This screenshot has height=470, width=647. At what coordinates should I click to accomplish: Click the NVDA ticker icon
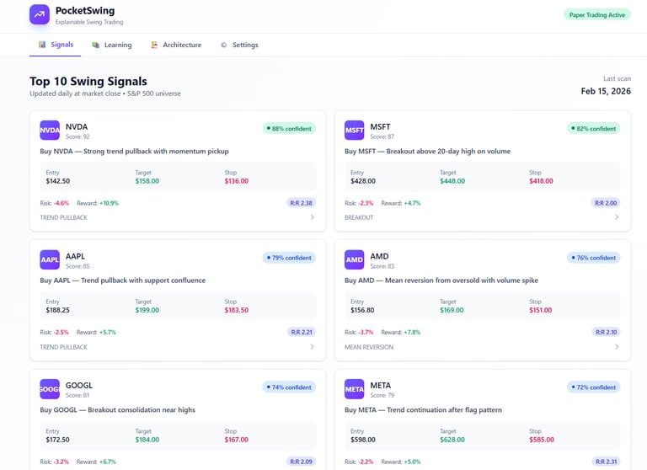click(50, 130)
